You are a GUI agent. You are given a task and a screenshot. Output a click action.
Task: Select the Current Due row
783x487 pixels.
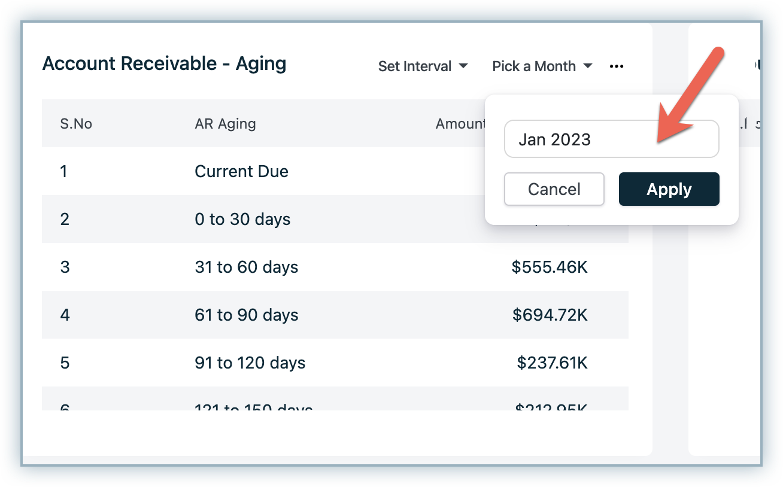241,172
